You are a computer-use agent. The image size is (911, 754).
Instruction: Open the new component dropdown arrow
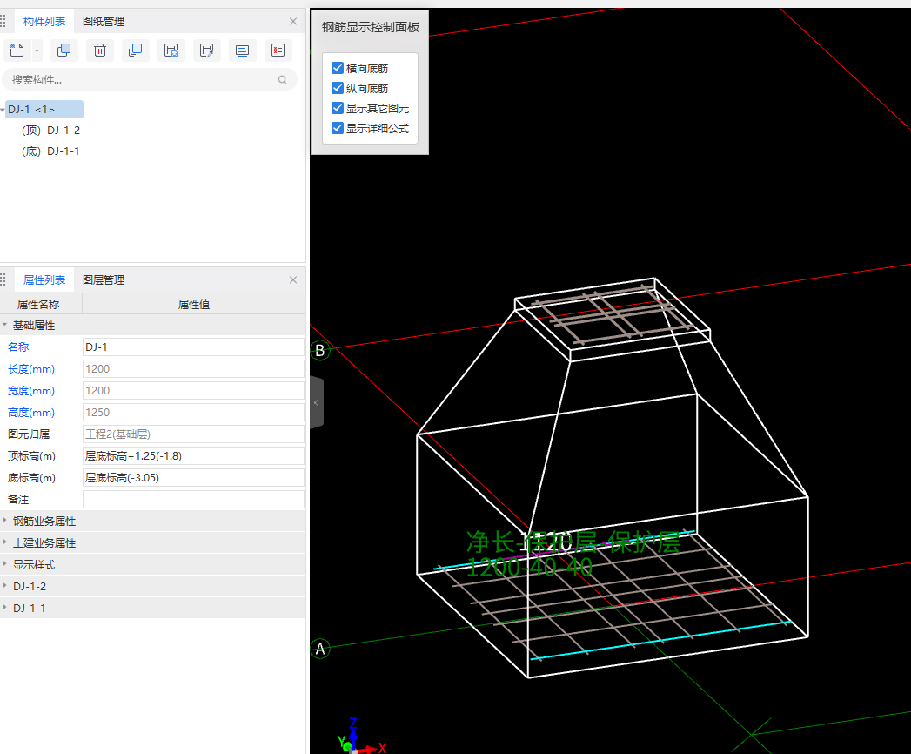pyautogui.click(x=37, y=51)
